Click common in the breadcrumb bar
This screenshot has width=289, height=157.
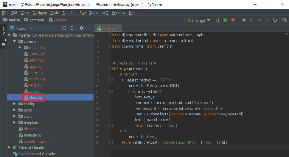(34, 20)
